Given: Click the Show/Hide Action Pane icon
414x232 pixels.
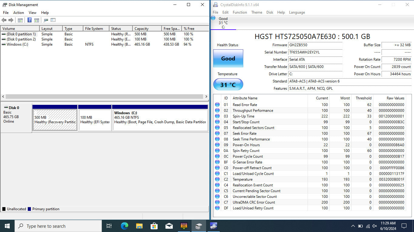Looking at the screenshot, I should 37,20.
